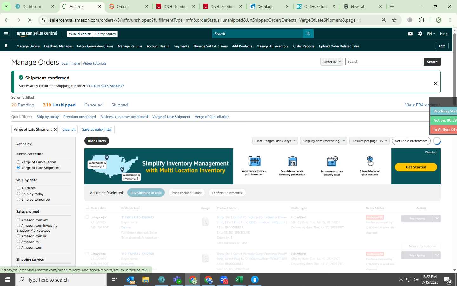Open the browser extensions puzzle icon

click(x=421, y=20)
